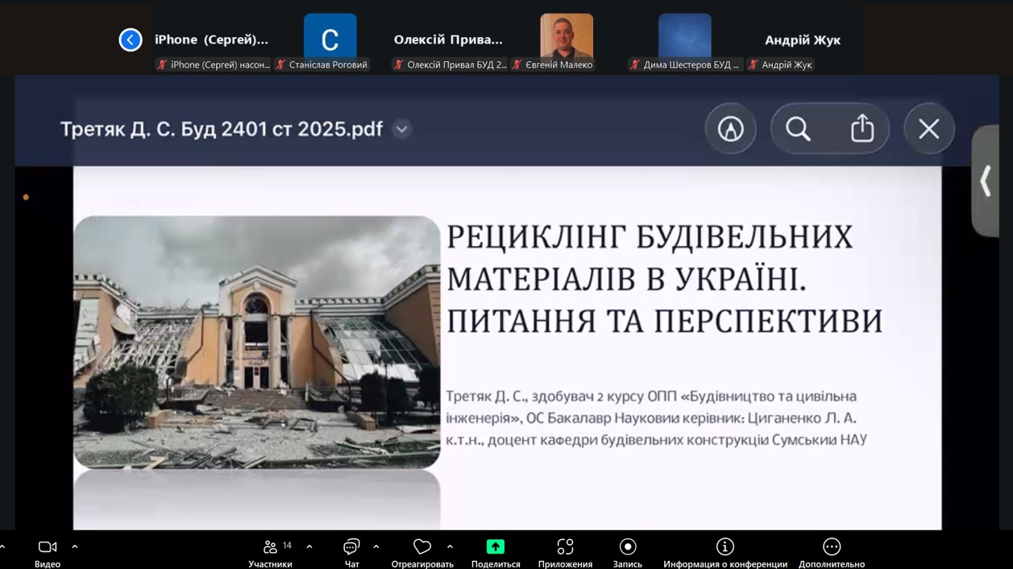1013x569 pixels.
Task: Click the blue back arrow in participant strip
Action: tap(131, 39)
